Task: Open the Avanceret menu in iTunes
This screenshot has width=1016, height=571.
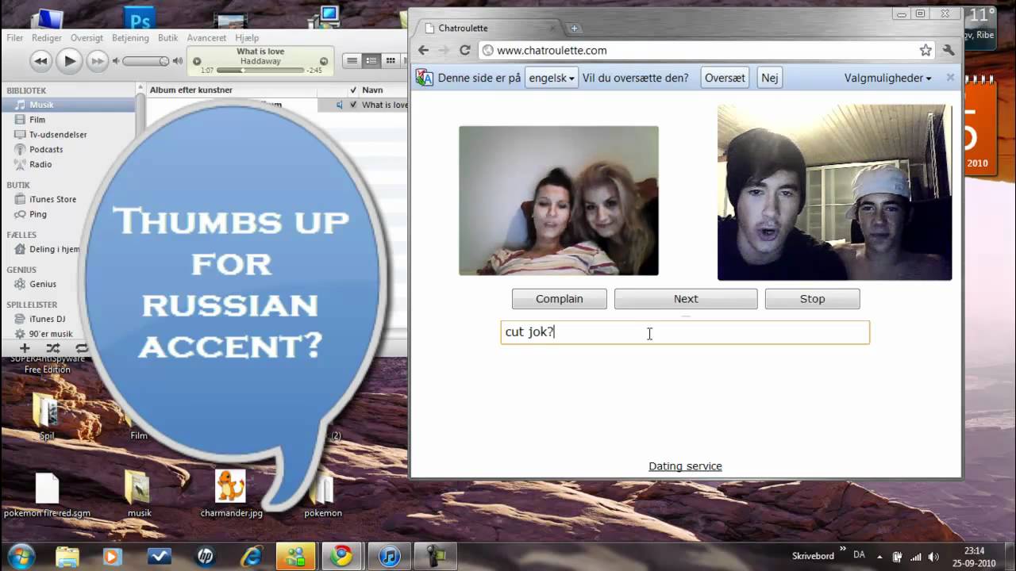Action: click(x=206, y=38)
